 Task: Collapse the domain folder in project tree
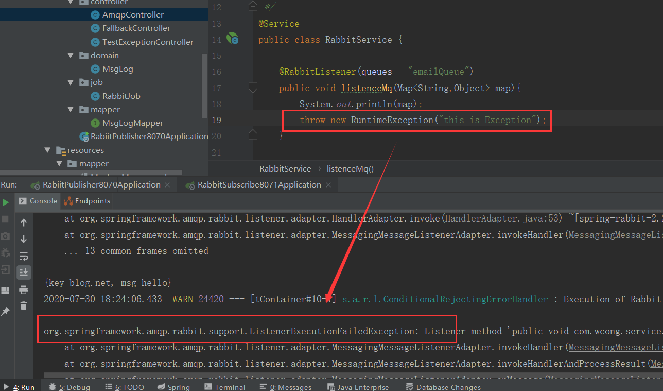pos(71,55)
